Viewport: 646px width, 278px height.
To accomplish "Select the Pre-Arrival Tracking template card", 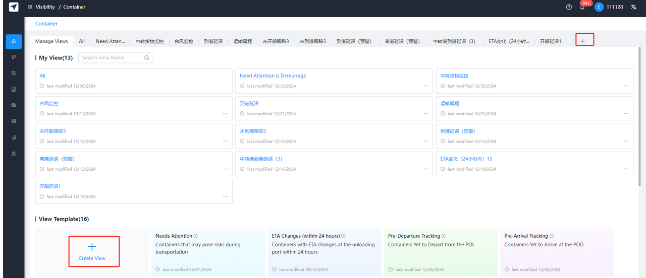I will [x=557, y=252].
